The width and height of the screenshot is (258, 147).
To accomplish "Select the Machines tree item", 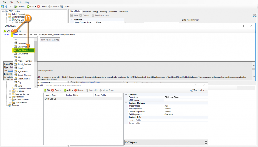I will [x=20, y=97].
